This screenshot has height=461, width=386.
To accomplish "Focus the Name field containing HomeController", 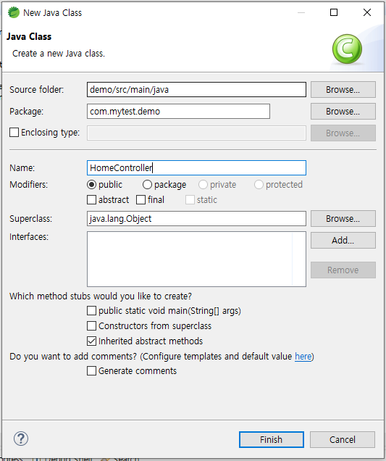I will pyautogui.click(x=196, y=168).
